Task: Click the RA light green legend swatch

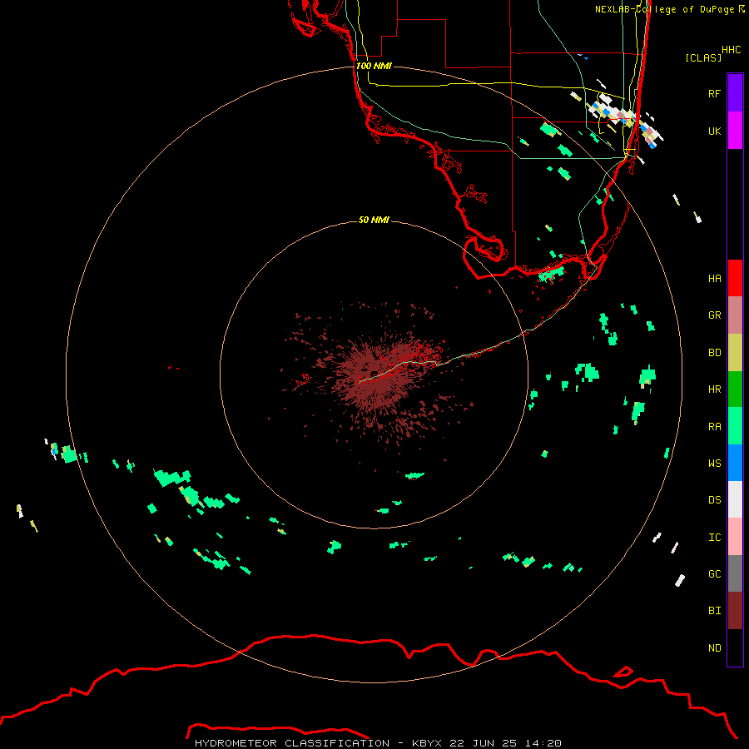Action: (x=735, y=426)
